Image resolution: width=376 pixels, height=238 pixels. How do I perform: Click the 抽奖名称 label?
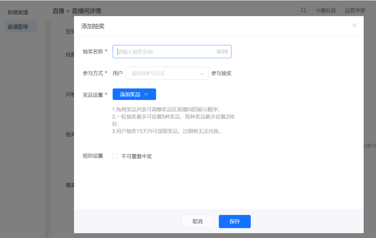pos(93,51)
